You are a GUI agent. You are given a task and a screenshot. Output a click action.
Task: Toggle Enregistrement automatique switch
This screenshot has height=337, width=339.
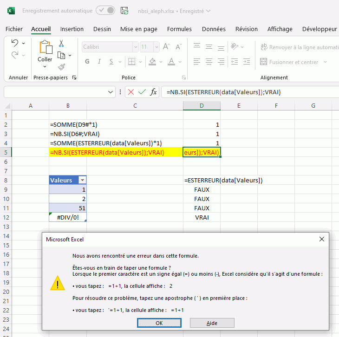pos(105,10)
